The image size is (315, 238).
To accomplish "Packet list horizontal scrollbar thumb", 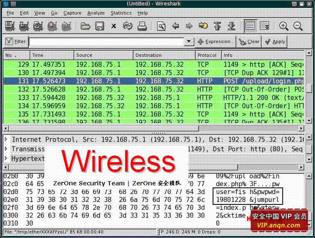I will (x=104, y=128).
